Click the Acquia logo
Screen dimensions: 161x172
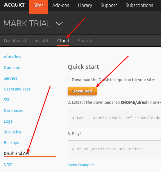14,5
